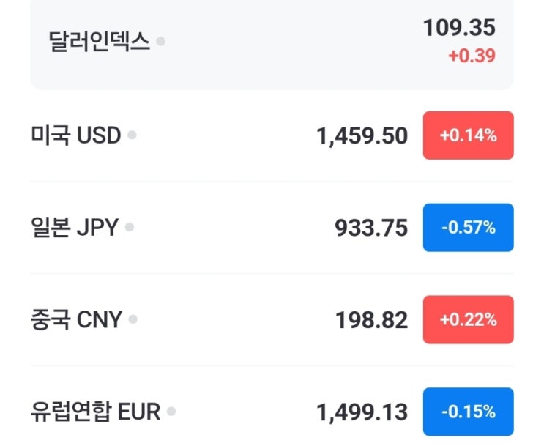The height and width of the screenshot is (446, 544).
Task: Click the CNY rate 198.82
Action: click(371, 320)
